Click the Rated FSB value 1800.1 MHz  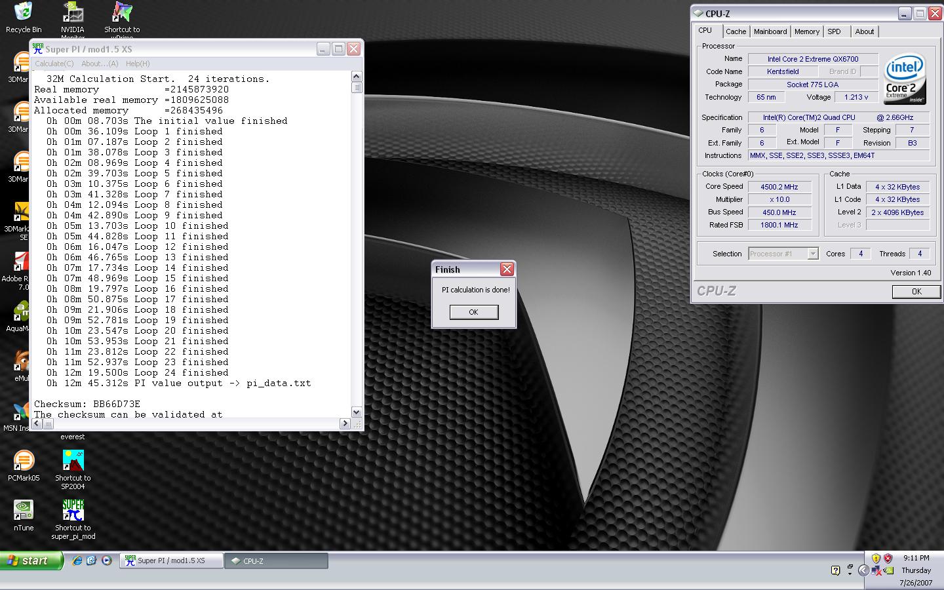click(779, 225)
